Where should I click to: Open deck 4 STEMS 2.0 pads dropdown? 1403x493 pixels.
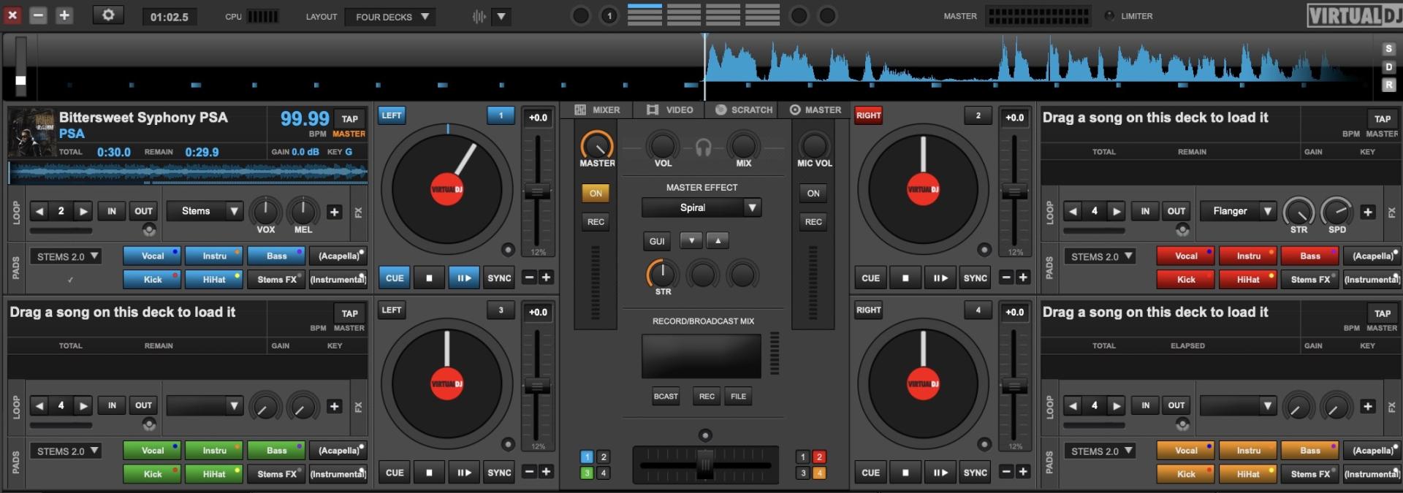click(x=1099, y=451)
